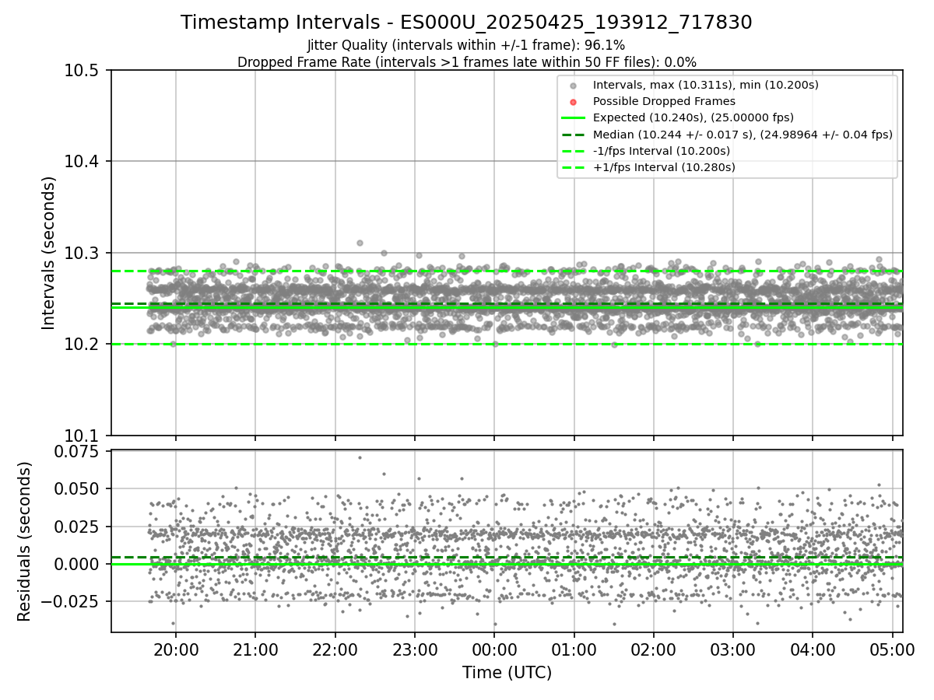Click the '20:00' time tick label

(176, 649)
